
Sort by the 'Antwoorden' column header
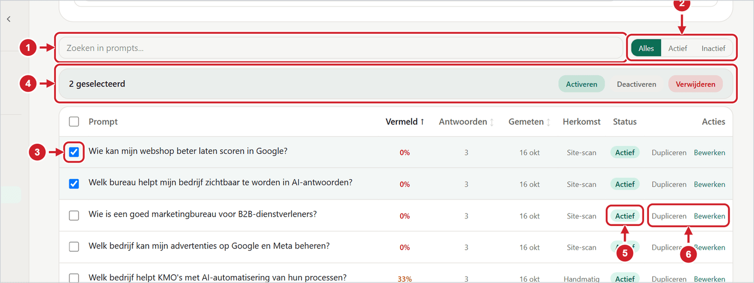(466, 122)
